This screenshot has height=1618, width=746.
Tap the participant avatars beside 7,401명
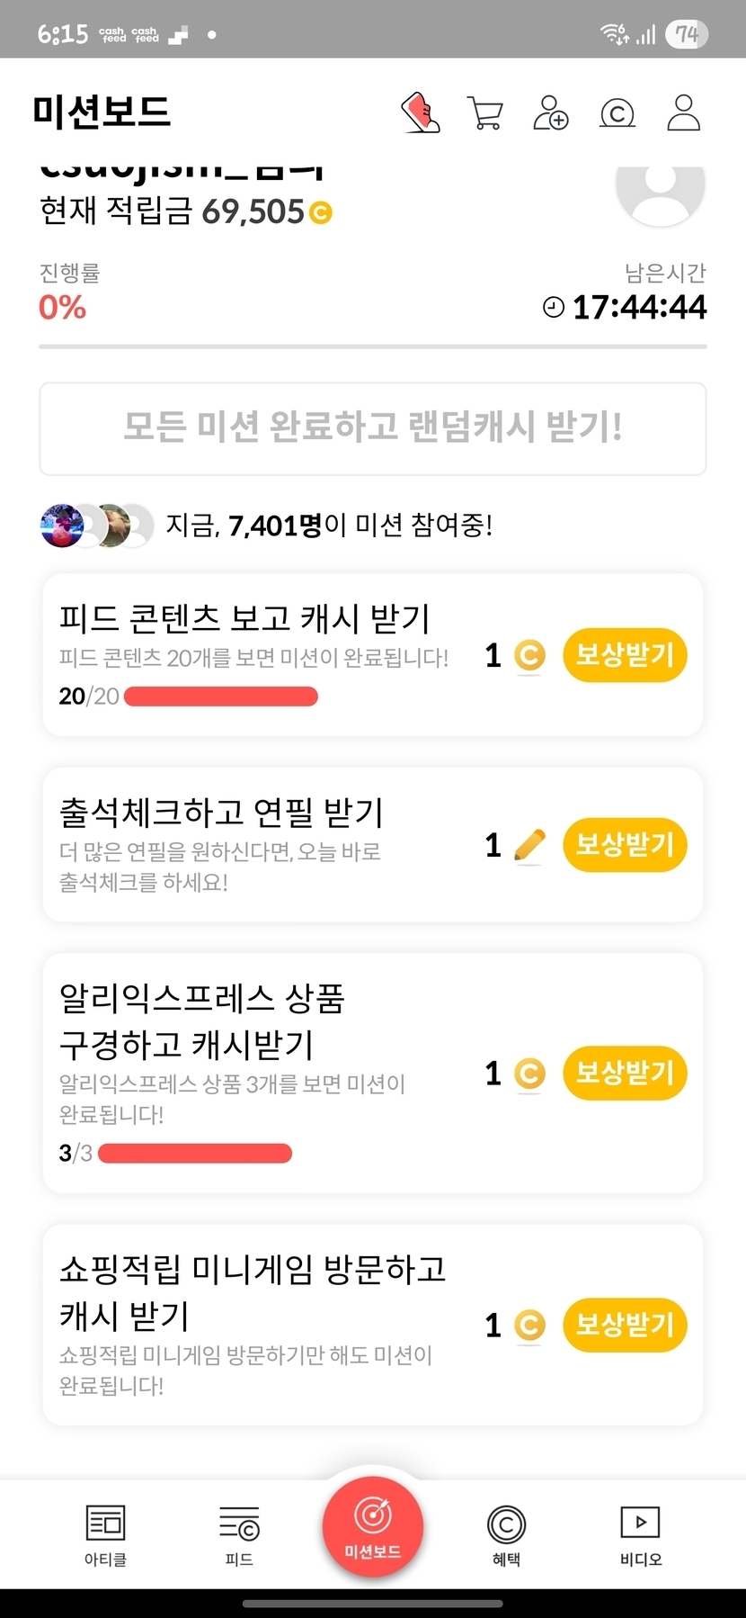point(97,526)
